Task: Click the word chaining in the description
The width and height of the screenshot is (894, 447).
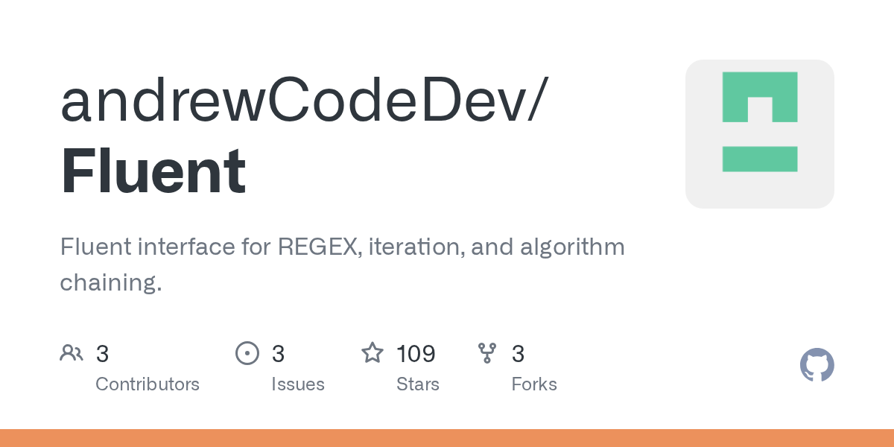Action: (110, 283)
